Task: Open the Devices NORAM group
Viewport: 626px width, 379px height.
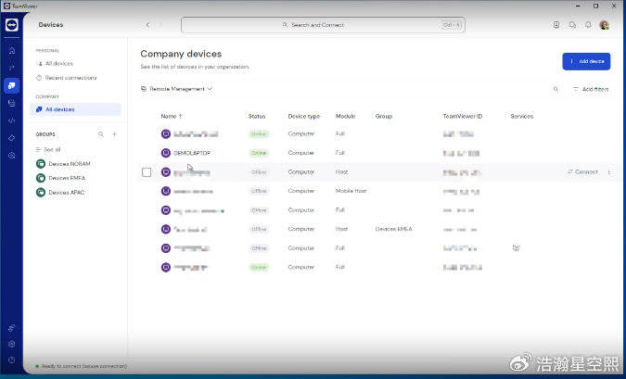Action: (63, 164)
